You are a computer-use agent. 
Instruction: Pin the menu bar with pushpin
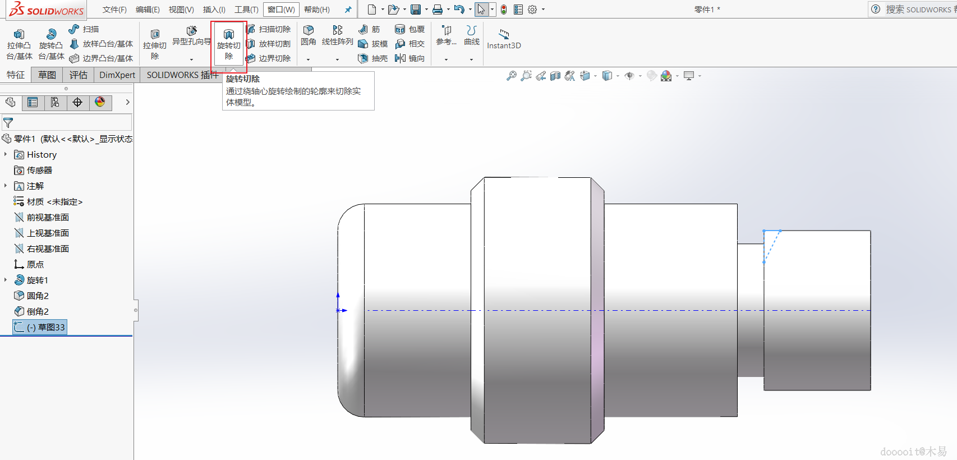point(348,10)
